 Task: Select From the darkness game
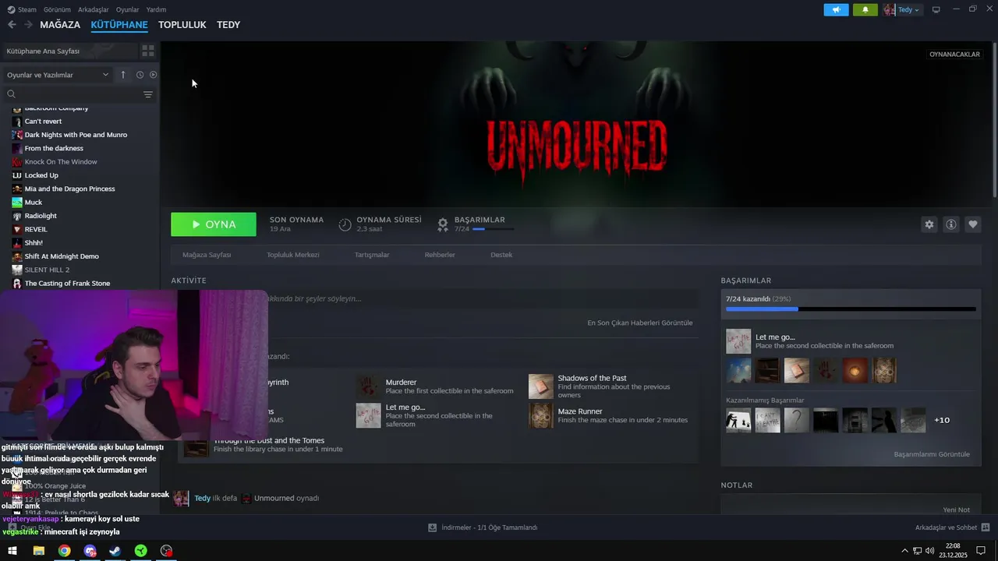point(54,148)
